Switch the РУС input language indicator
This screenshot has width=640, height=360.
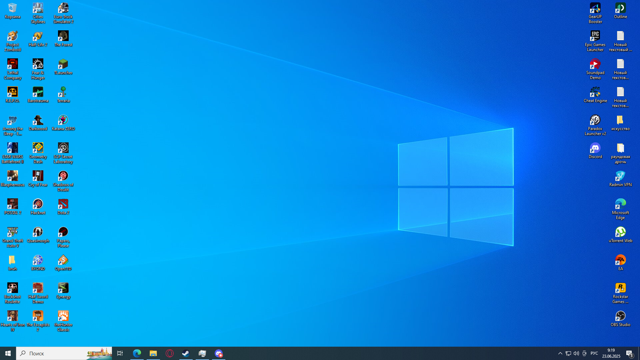(x=594, y=353)
